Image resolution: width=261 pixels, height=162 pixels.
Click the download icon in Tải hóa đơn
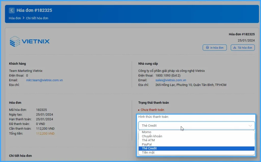235,48
